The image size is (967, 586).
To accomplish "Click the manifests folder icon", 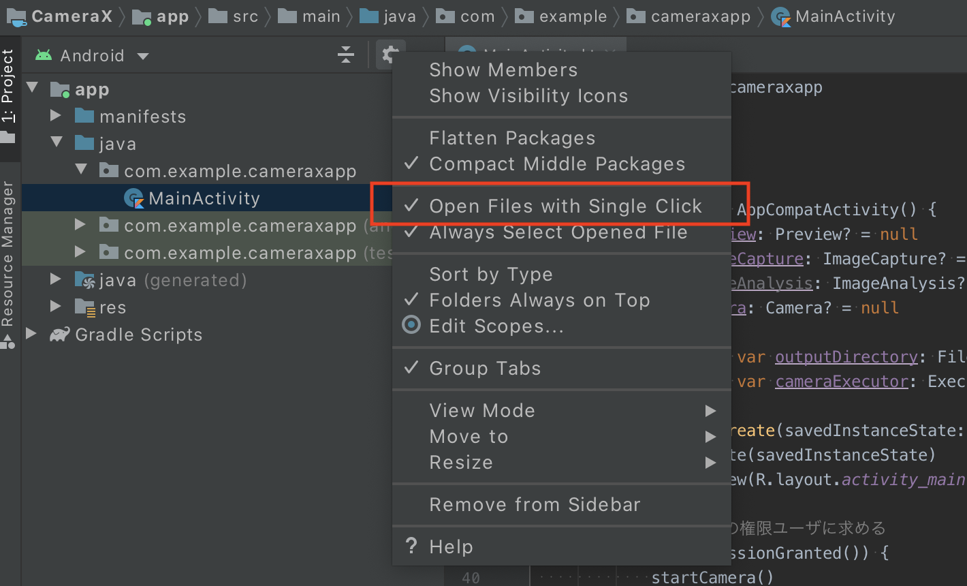I will pyautogui.click(x=84, y=116).
